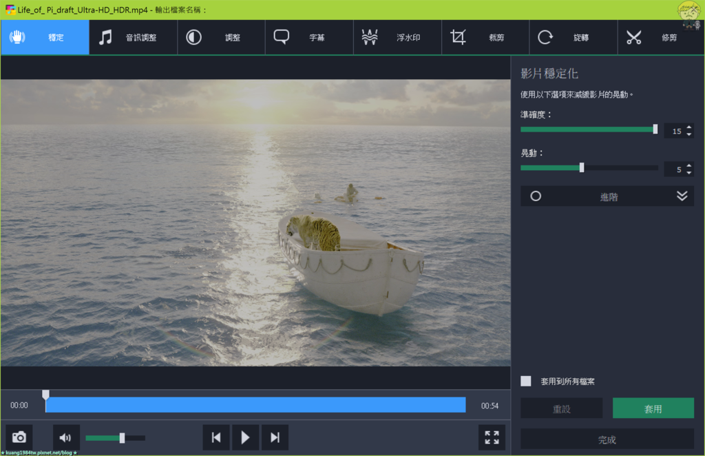Open the 旋轉 rotate tab
The image size is (705, 456).
tap(574, 37)
